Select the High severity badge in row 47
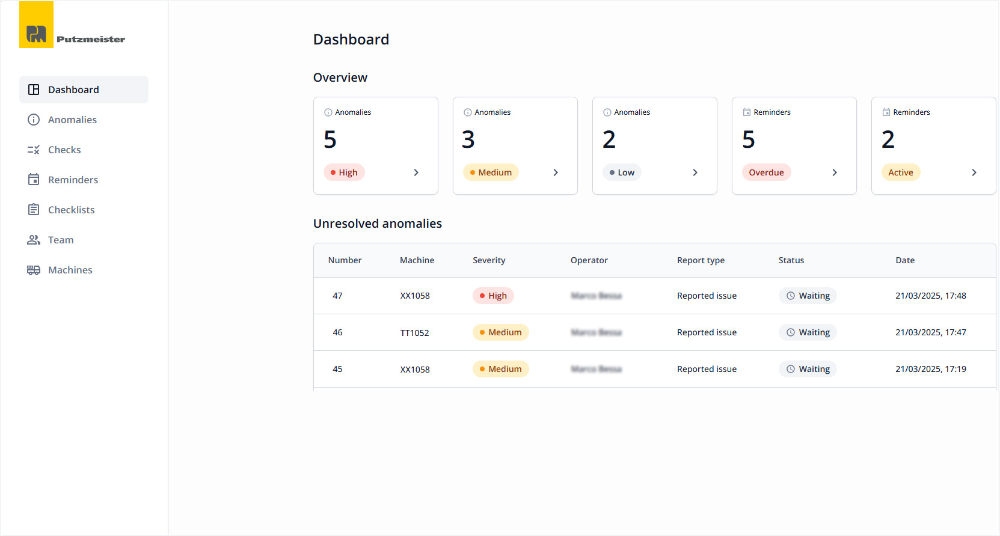This screenshot has height=536, width=1000. (493, 296)
